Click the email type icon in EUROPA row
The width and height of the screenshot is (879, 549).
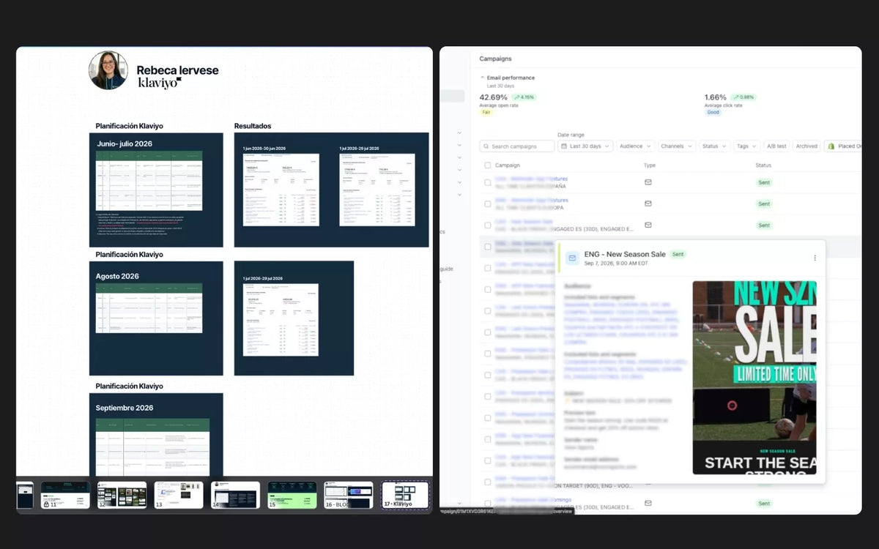pyautogui.click(x=648, y=203)
